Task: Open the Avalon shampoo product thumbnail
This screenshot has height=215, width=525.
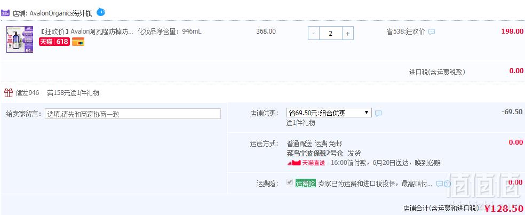Action: click(20, 39)
